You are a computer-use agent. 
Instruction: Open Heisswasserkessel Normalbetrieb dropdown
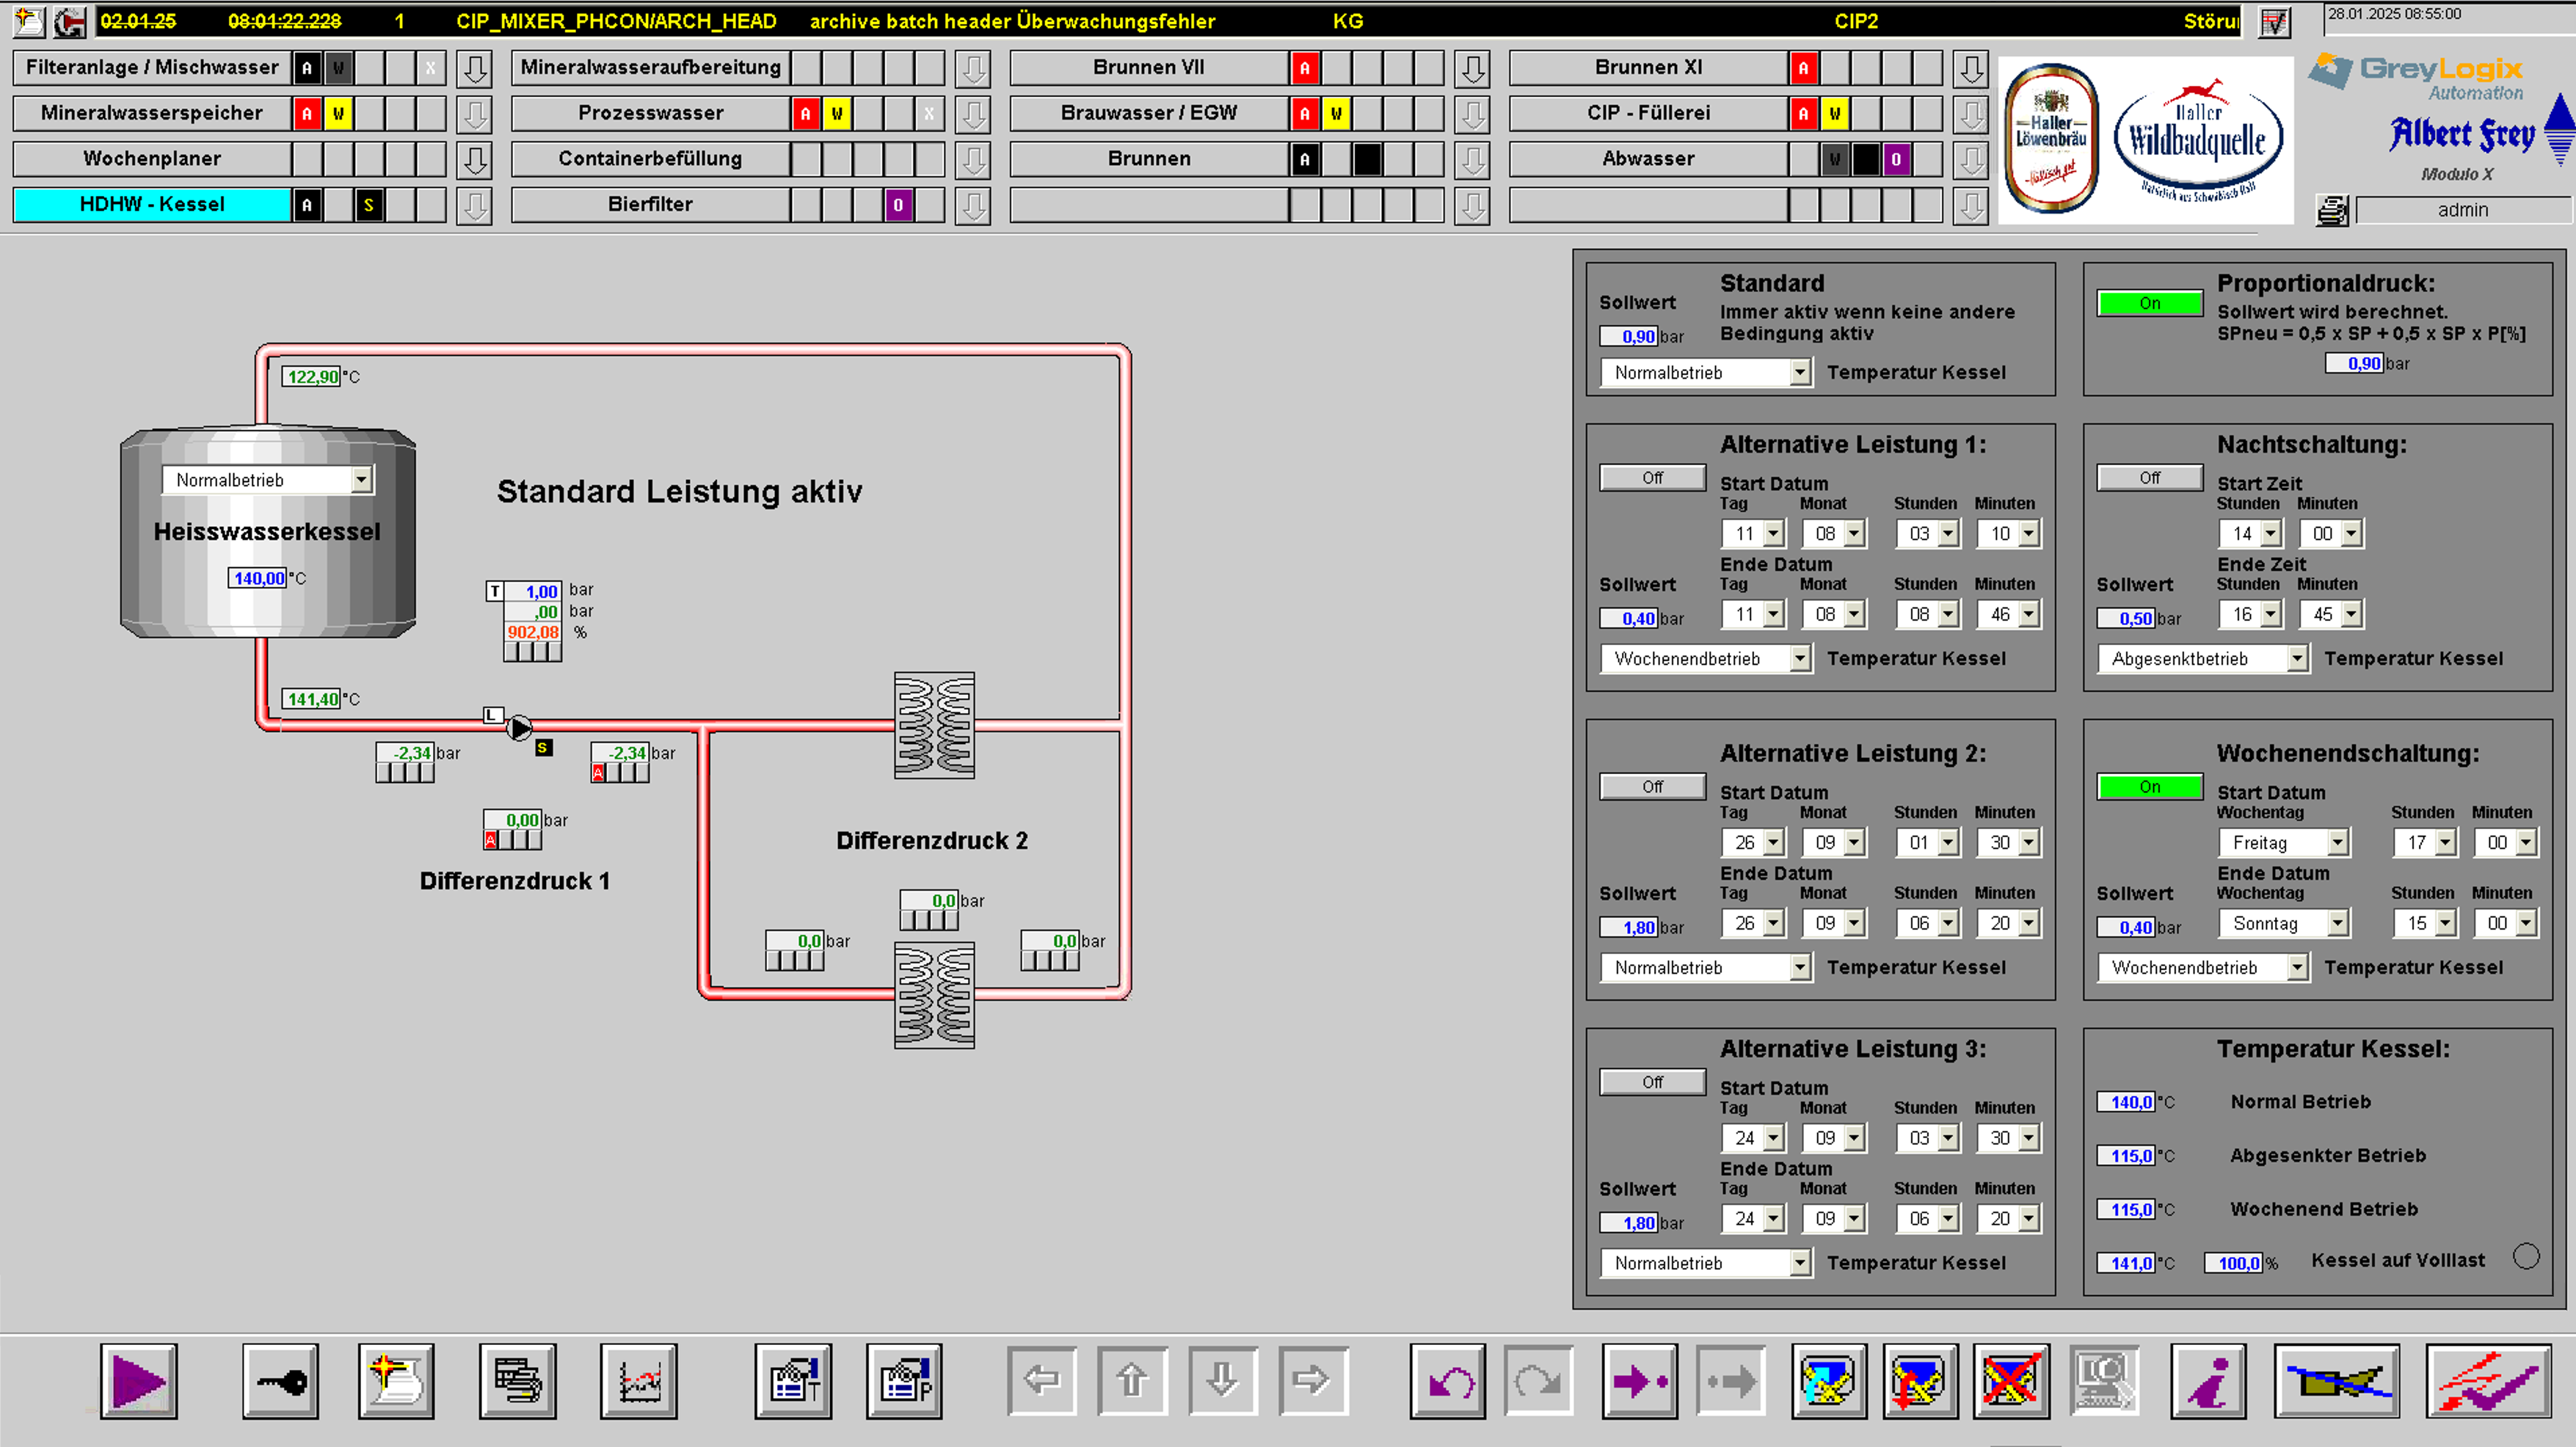pyautogui.click(x=361, y=480)
